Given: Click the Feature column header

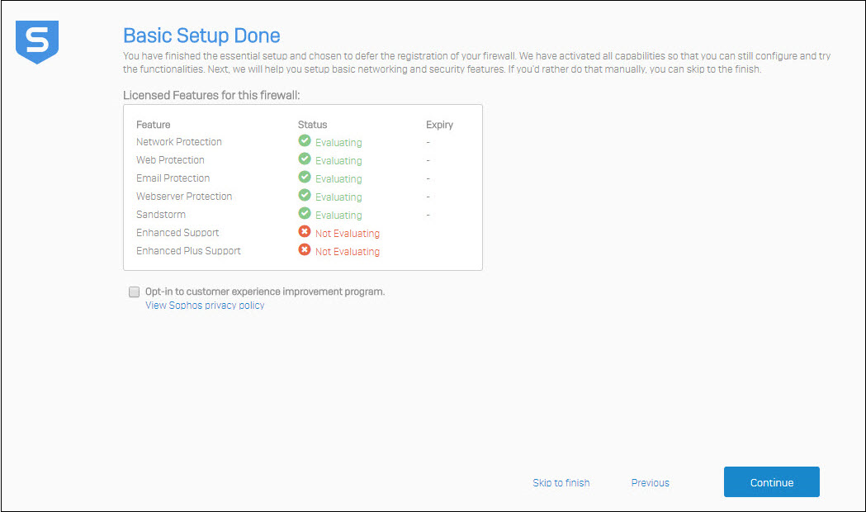Looking at the screenshot, I should (153, 125).
